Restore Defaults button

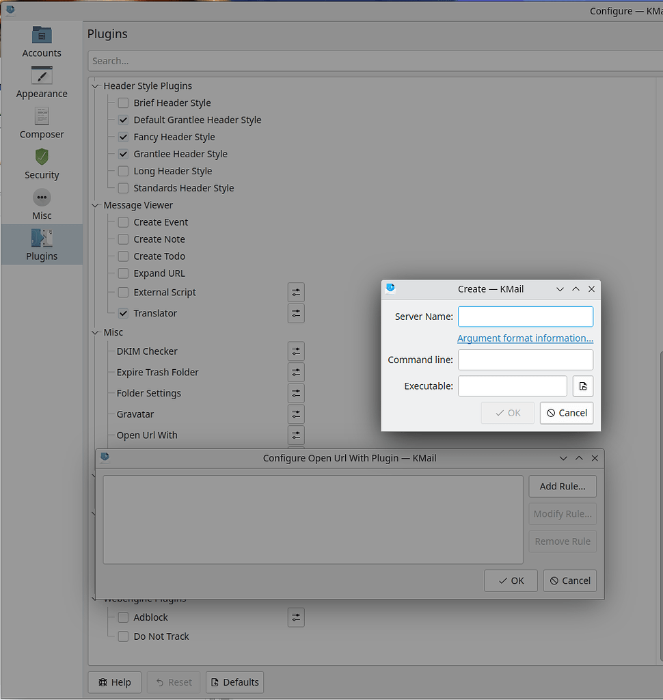click(x=235, y=682)
